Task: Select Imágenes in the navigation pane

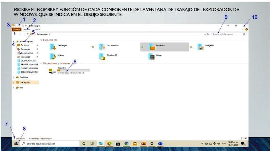Action: click(x=25, y=57)
